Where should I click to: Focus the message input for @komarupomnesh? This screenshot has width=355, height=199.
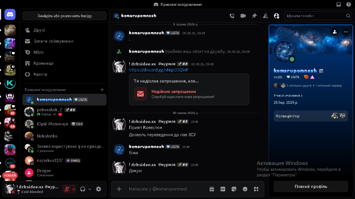tap(167, 189)
